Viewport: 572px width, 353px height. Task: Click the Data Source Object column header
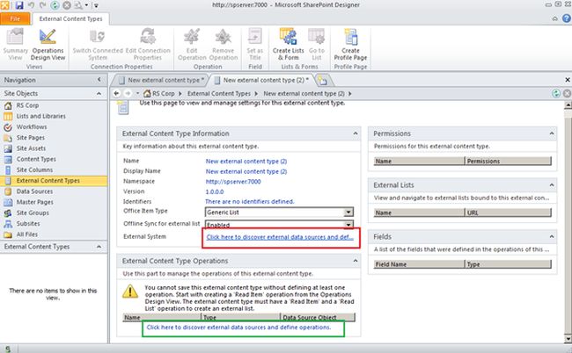click(x=318, y=317)
